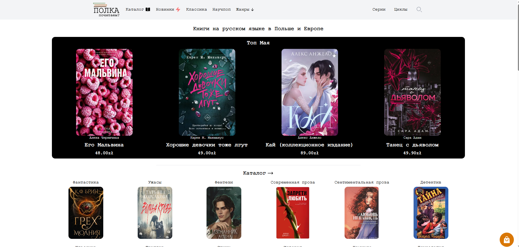Image resolution: width=519 pixels, height=247 pixels.
Task: Open the Циклы menu link
Action: point(401,9)
